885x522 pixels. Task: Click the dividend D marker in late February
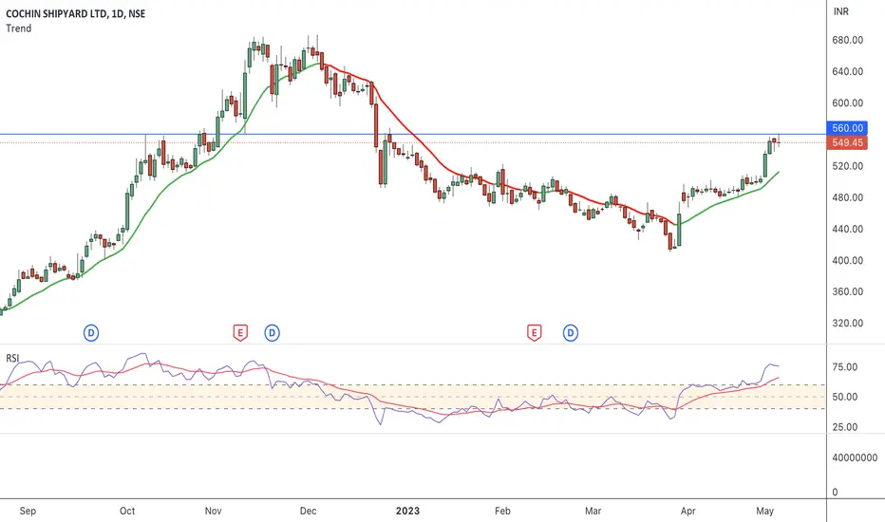pyautogui.click(x=571, y=333)
